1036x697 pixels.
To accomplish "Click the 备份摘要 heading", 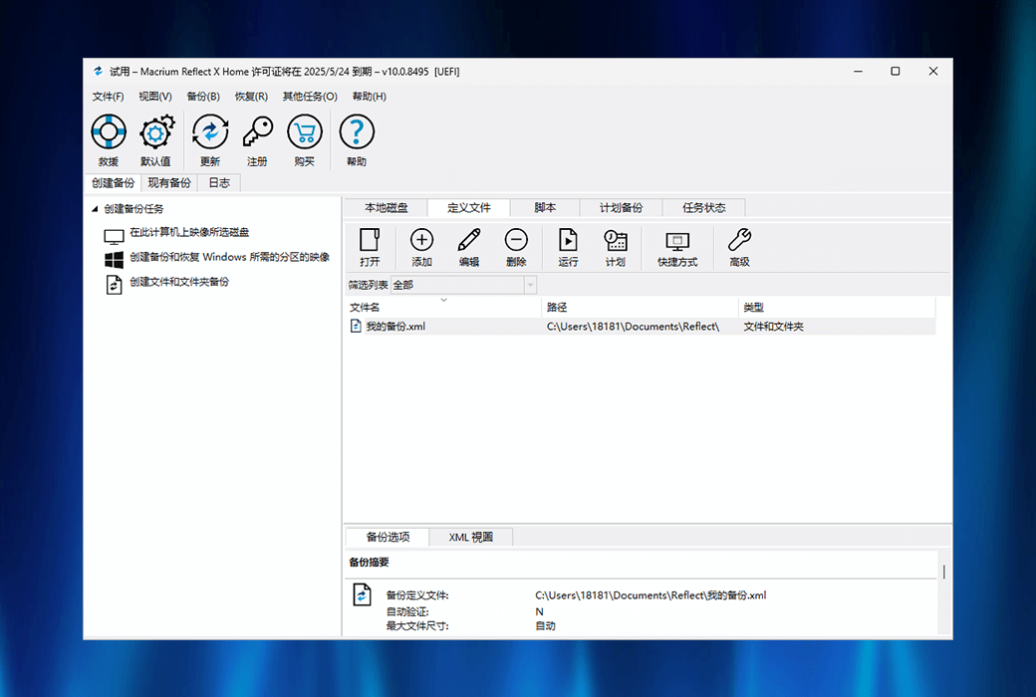I will 369,563.
